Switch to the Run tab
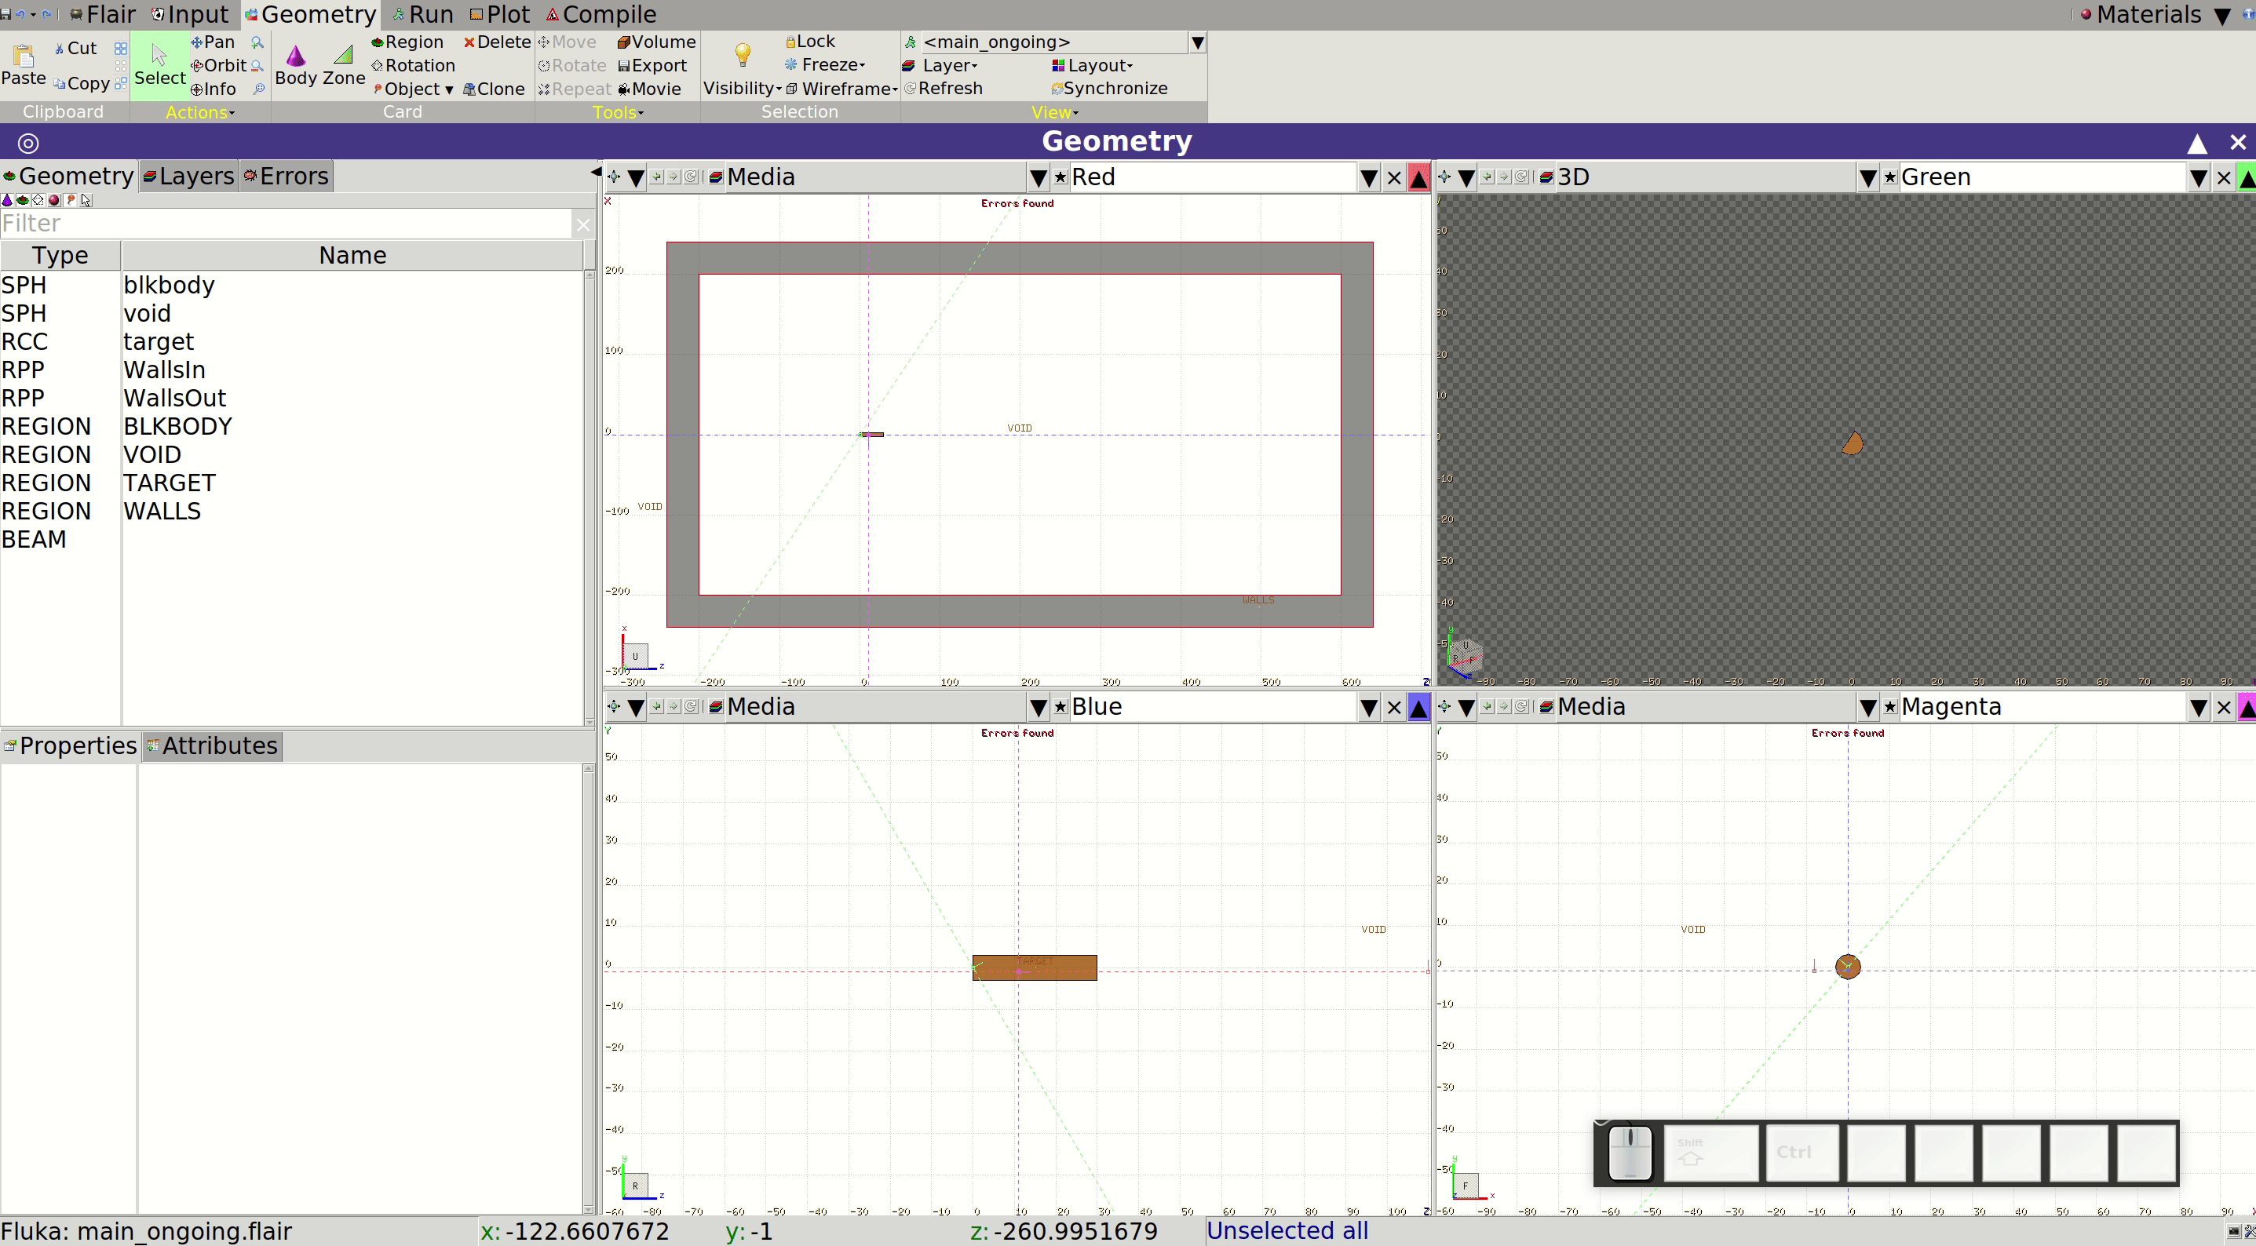 [x=422, y=15]
